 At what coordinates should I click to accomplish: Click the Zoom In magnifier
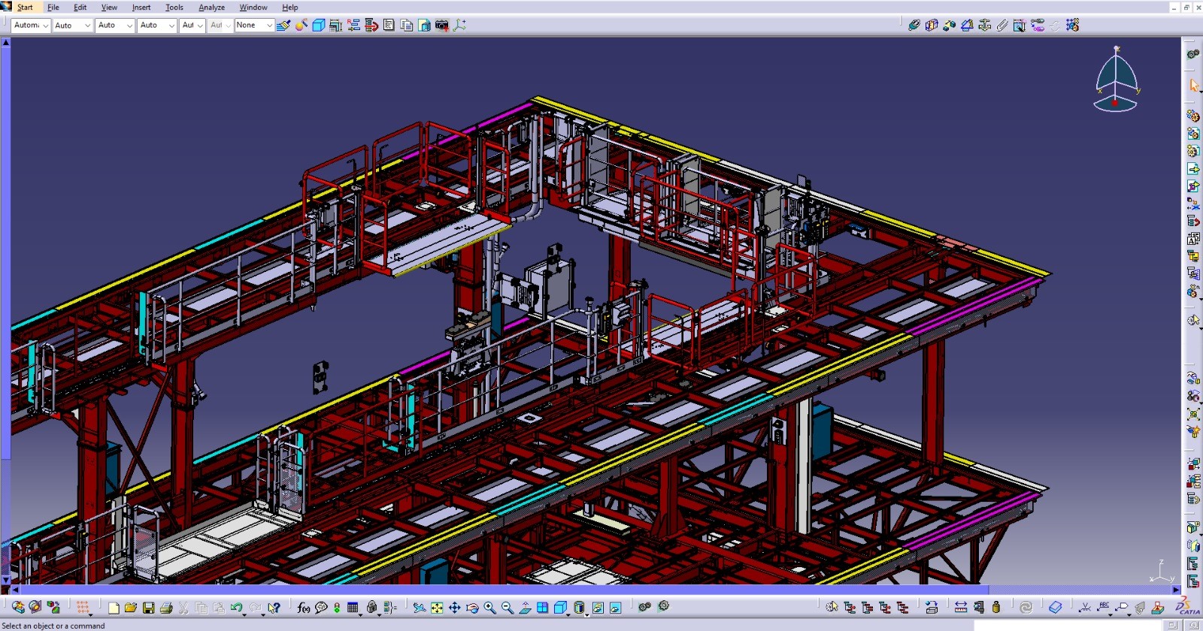click(x=489, y=608)
